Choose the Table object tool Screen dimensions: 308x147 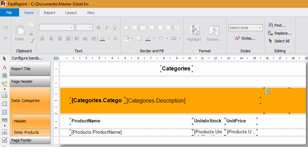point(4,104)
